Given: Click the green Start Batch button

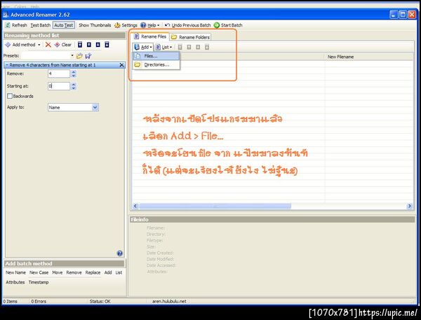Looking at the screenshot, I should pyautogui.click(x=228, y=25).
